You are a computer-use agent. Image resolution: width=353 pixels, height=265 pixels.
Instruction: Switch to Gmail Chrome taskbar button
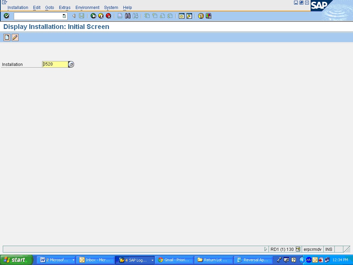(174, 260)
